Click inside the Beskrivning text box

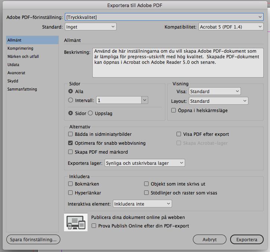point(178,63)
